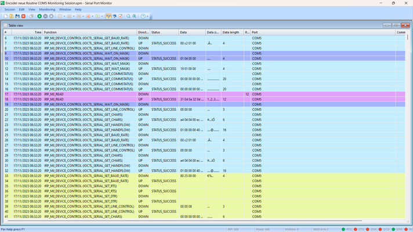This screenshot has height=232, width=413.
Task: Sort by the Function column header
Action: [x=89, y=32]
